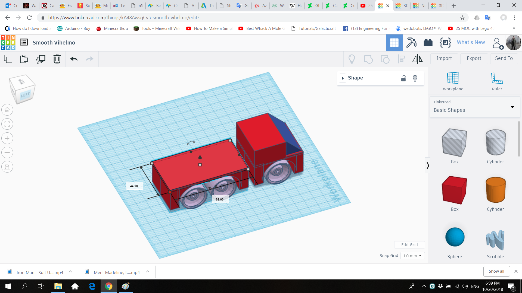Select the Mirror tool icon
This screenshot has height=293, width=522.
[x=417, y=59]
